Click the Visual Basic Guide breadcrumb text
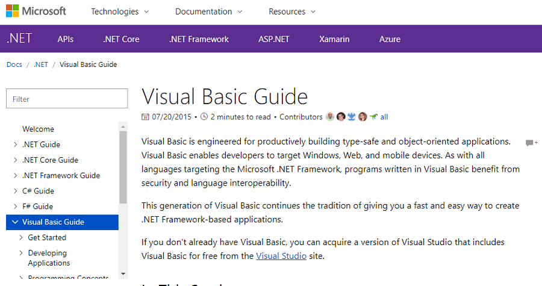Image resolution: width=542 pixels, height=286 pixels. coord(88,64)
